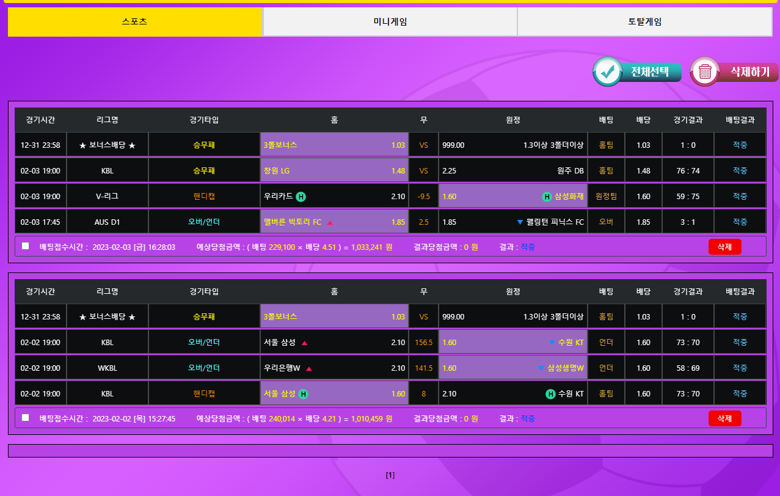
Task: Click the checkmark icon on 전체선택
Action: click(607, 72)
